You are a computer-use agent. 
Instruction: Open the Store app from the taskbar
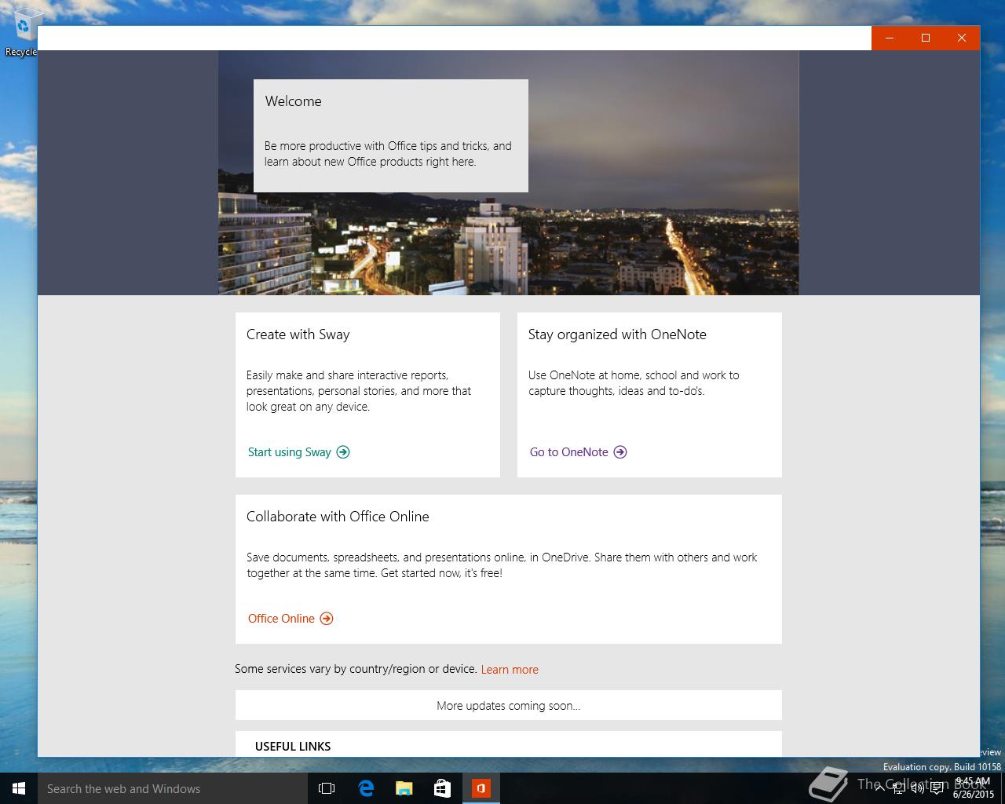(x=443, y=788)
